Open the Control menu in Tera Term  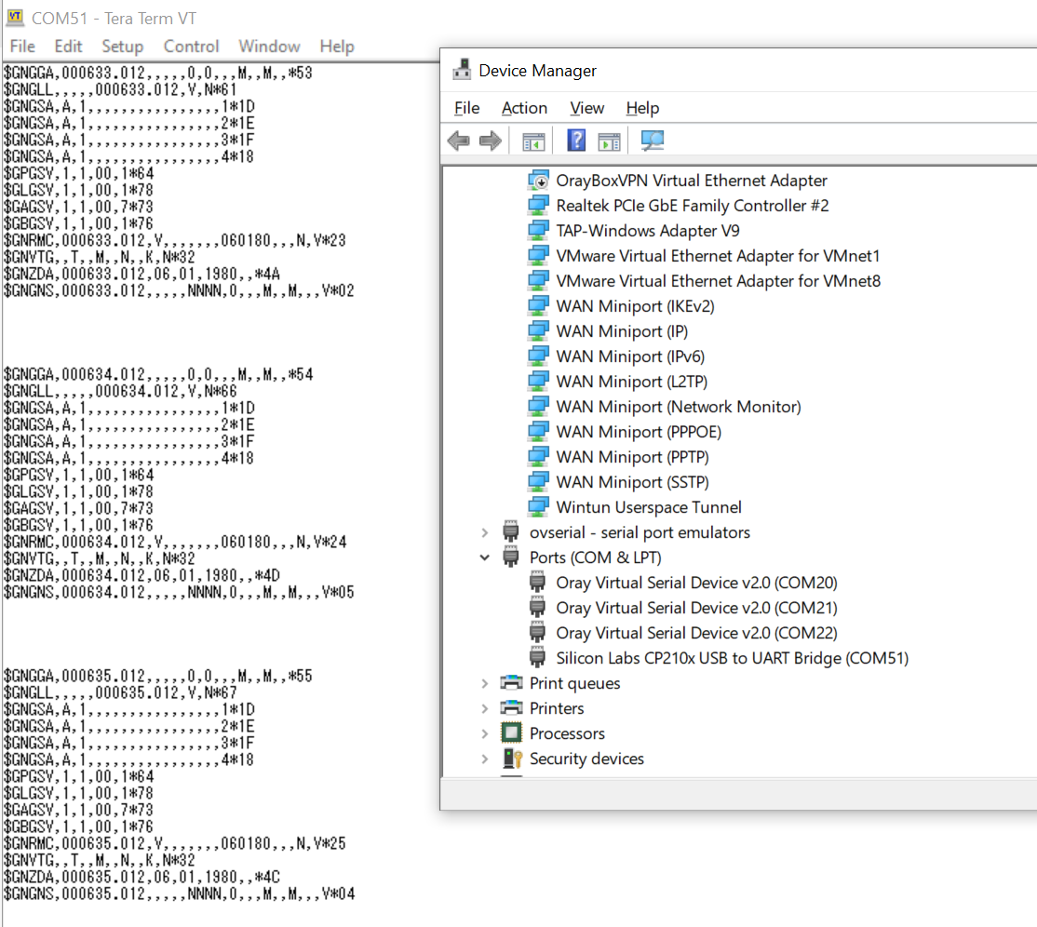click(x=191, y=47)
